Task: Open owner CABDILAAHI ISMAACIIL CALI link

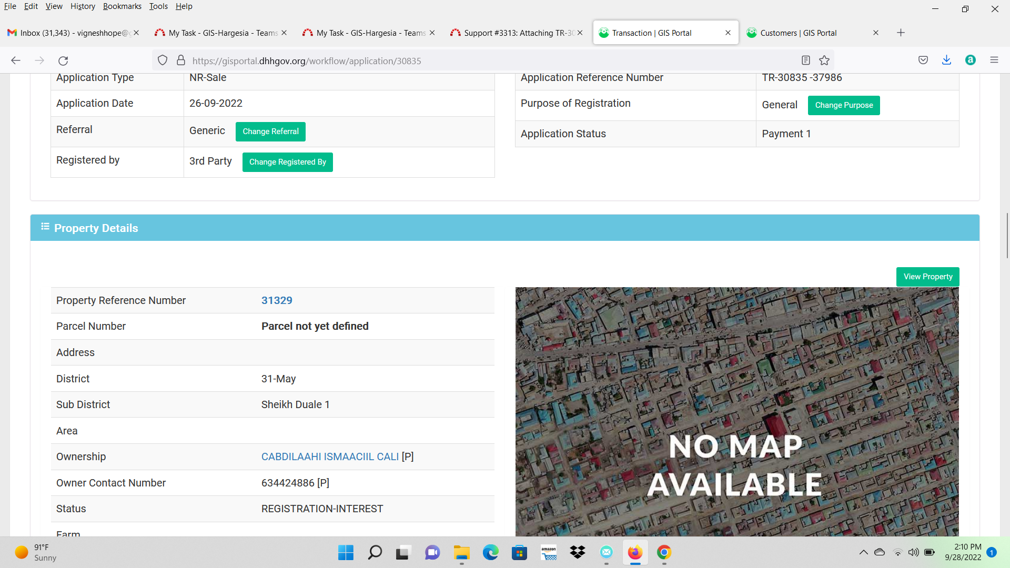Action: click(x=330, y=457)
